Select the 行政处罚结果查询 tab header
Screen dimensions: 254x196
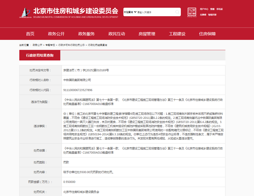coord(40,55)
